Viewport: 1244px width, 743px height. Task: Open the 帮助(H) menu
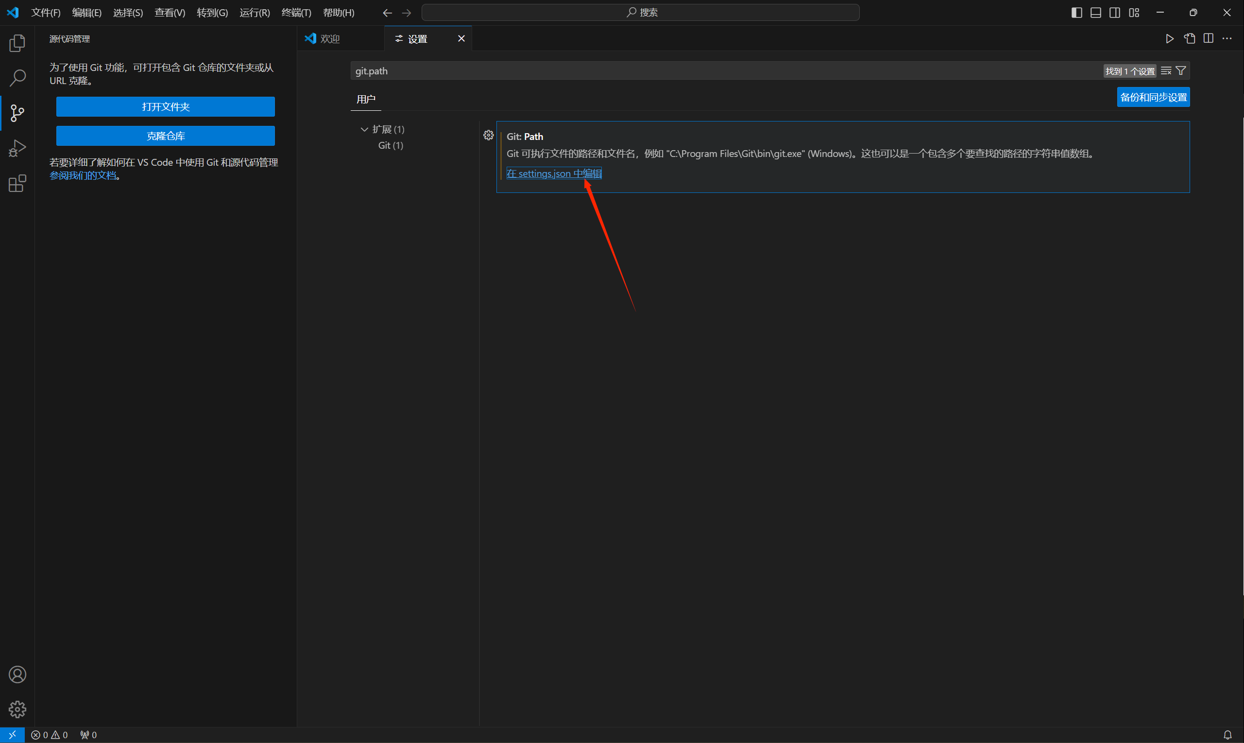339,13
